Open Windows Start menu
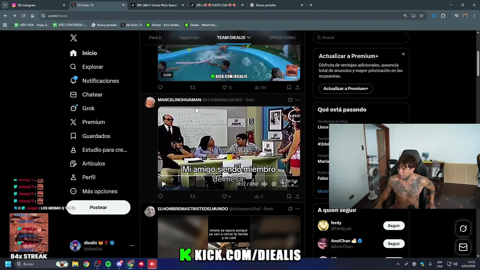 pos(8,264)
